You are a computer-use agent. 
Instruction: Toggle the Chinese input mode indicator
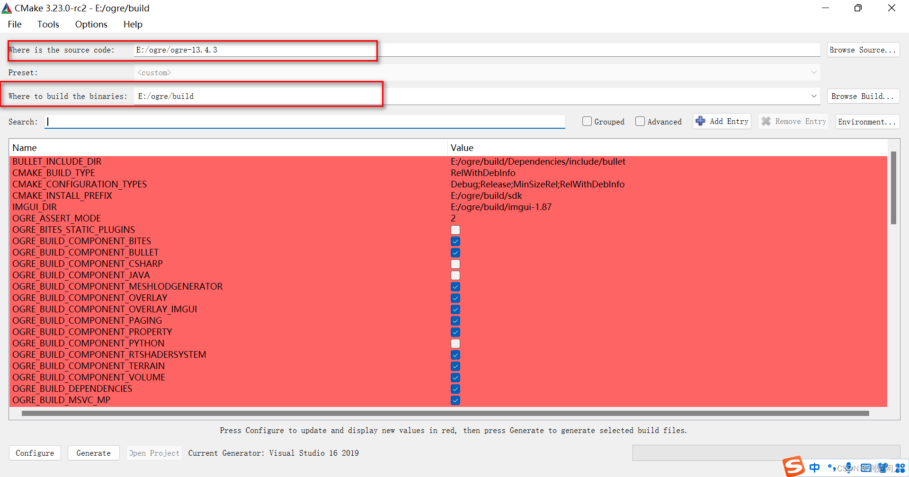point(815,468)
